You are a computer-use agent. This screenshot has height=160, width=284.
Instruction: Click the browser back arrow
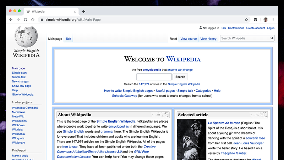point(11,20)
